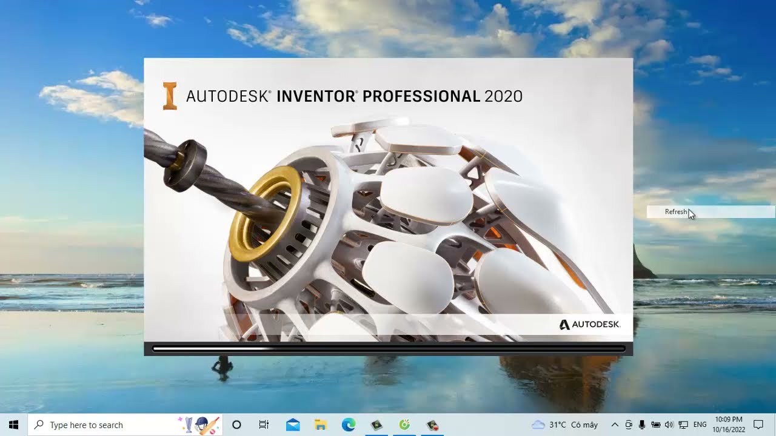Screen dimensions: 776x436
Task: Open the dark taskbar app with red badge
Action: [x=432, y=424]
